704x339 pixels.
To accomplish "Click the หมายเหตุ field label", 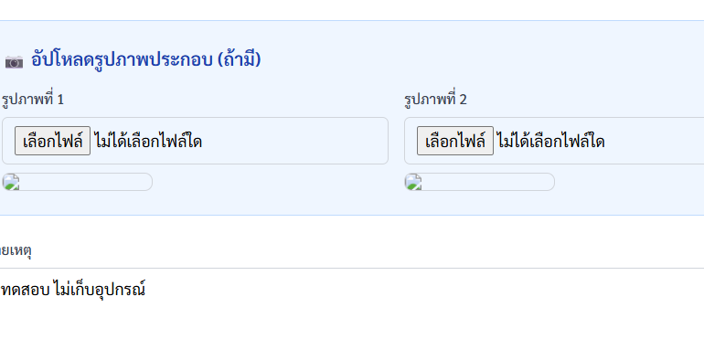I will point(16,250).
